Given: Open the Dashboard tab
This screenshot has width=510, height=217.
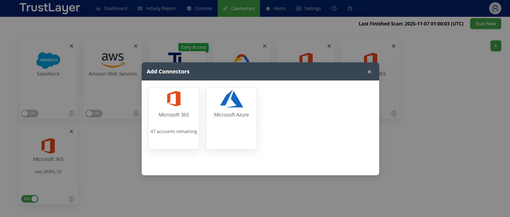Looking at the screenshot, I should point(112,8).
